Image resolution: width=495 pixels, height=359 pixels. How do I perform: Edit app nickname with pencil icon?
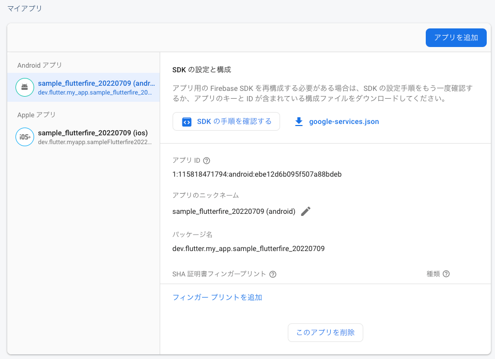pos(305,211)
